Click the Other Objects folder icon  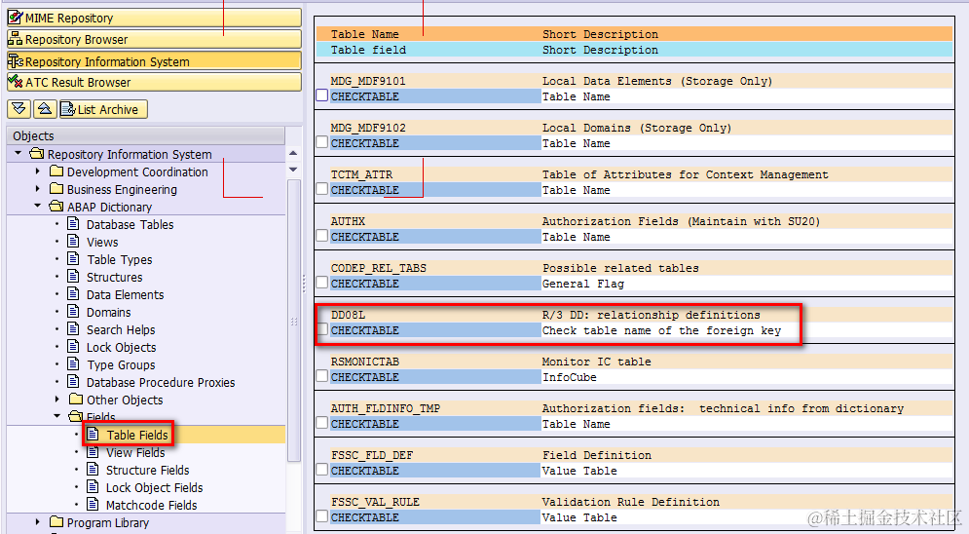[76, 399]
